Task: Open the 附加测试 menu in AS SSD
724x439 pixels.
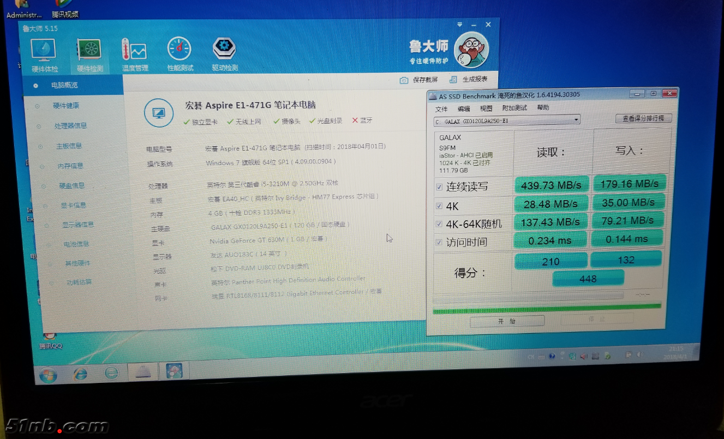Action: (514, 108)
